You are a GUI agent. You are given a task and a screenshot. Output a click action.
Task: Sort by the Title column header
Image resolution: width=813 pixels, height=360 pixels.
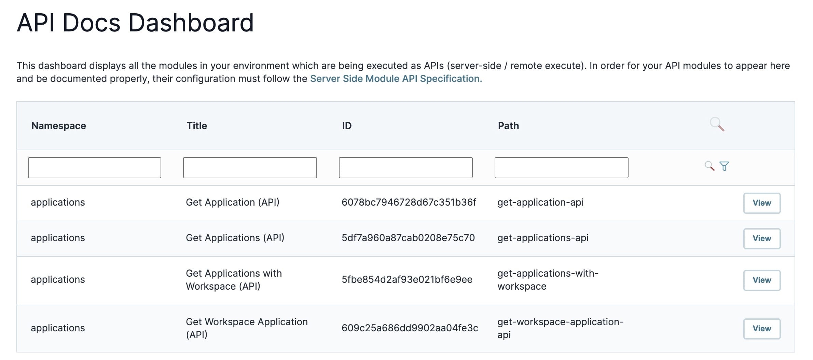[197, 126]
